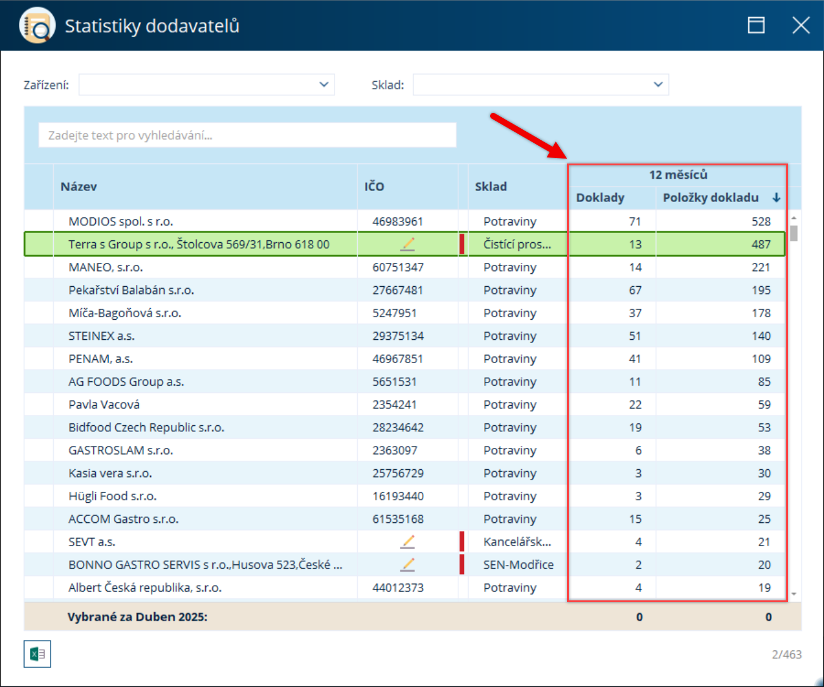Click IČO value 28234642
The image size is (824, 687).
tap(398, 427)
